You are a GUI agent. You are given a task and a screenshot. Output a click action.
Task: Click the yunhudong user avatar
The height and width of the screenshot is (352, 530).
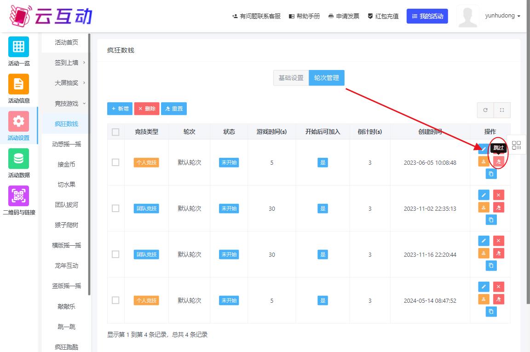click(468, 16)
